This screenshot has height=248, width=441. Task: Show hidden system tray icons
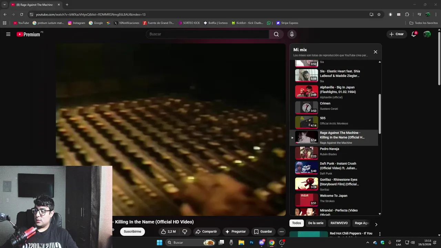pos(368,242)
